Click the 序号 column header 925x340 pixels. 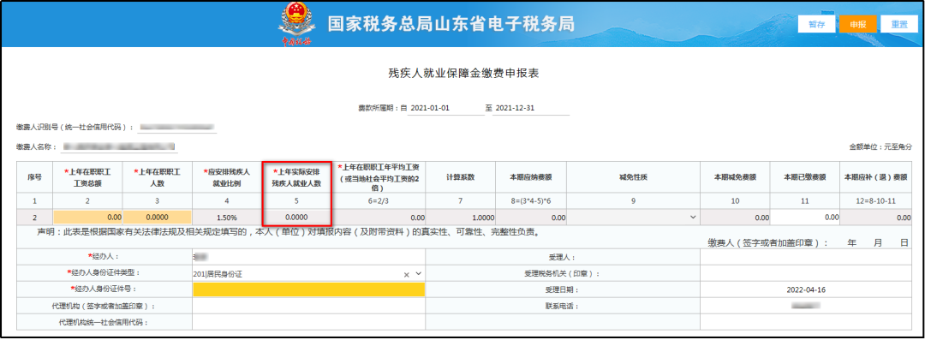(x=35, y=177)
